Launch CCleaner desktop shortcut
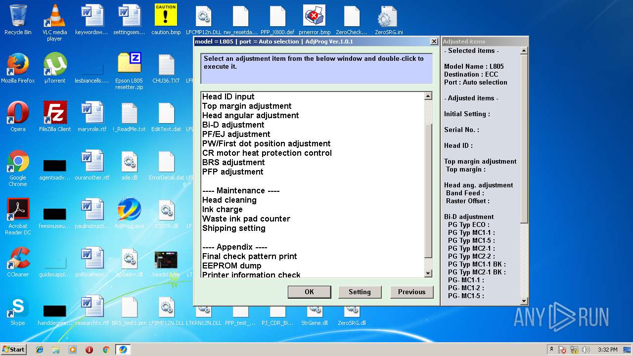Screen dimensions: 633x356 [18, 262]
